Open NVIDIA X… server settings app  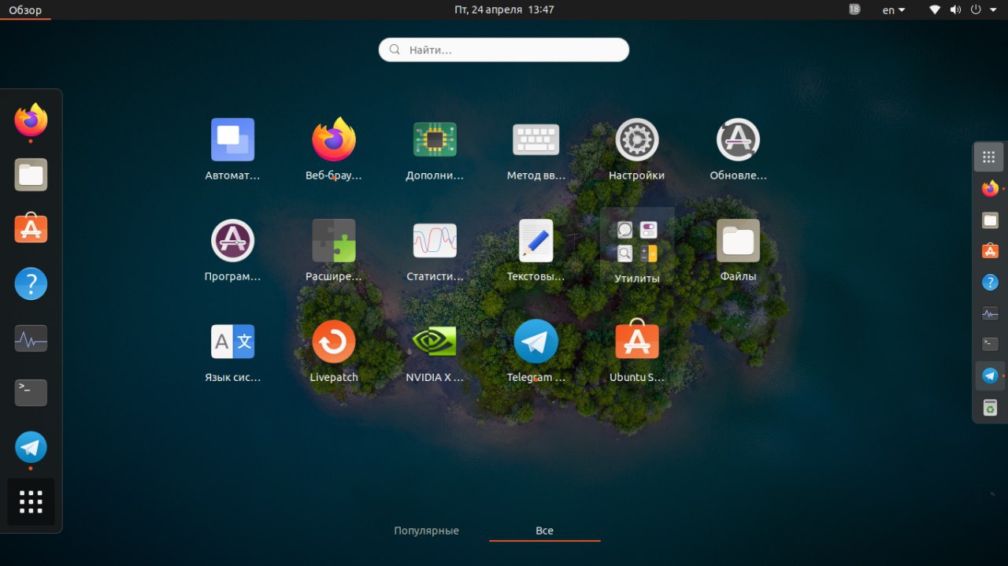[435, 351]
